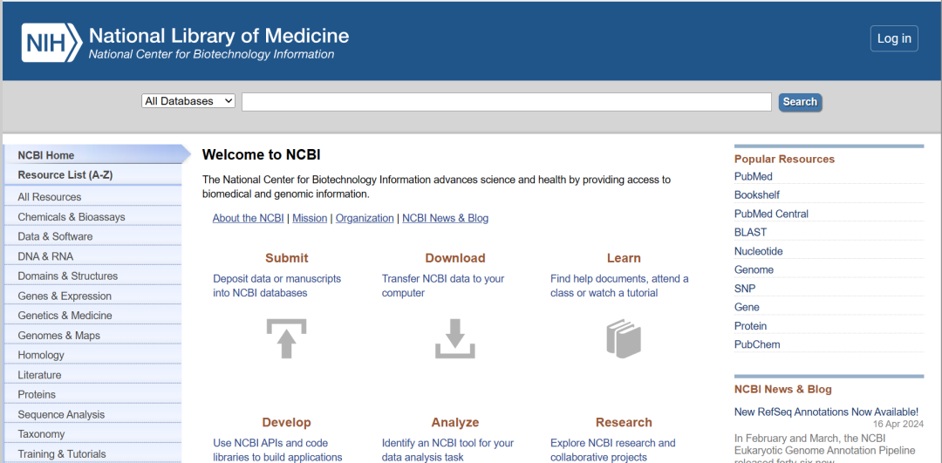Click 'Deposit data or manuscripts' description

coord(277,286)
